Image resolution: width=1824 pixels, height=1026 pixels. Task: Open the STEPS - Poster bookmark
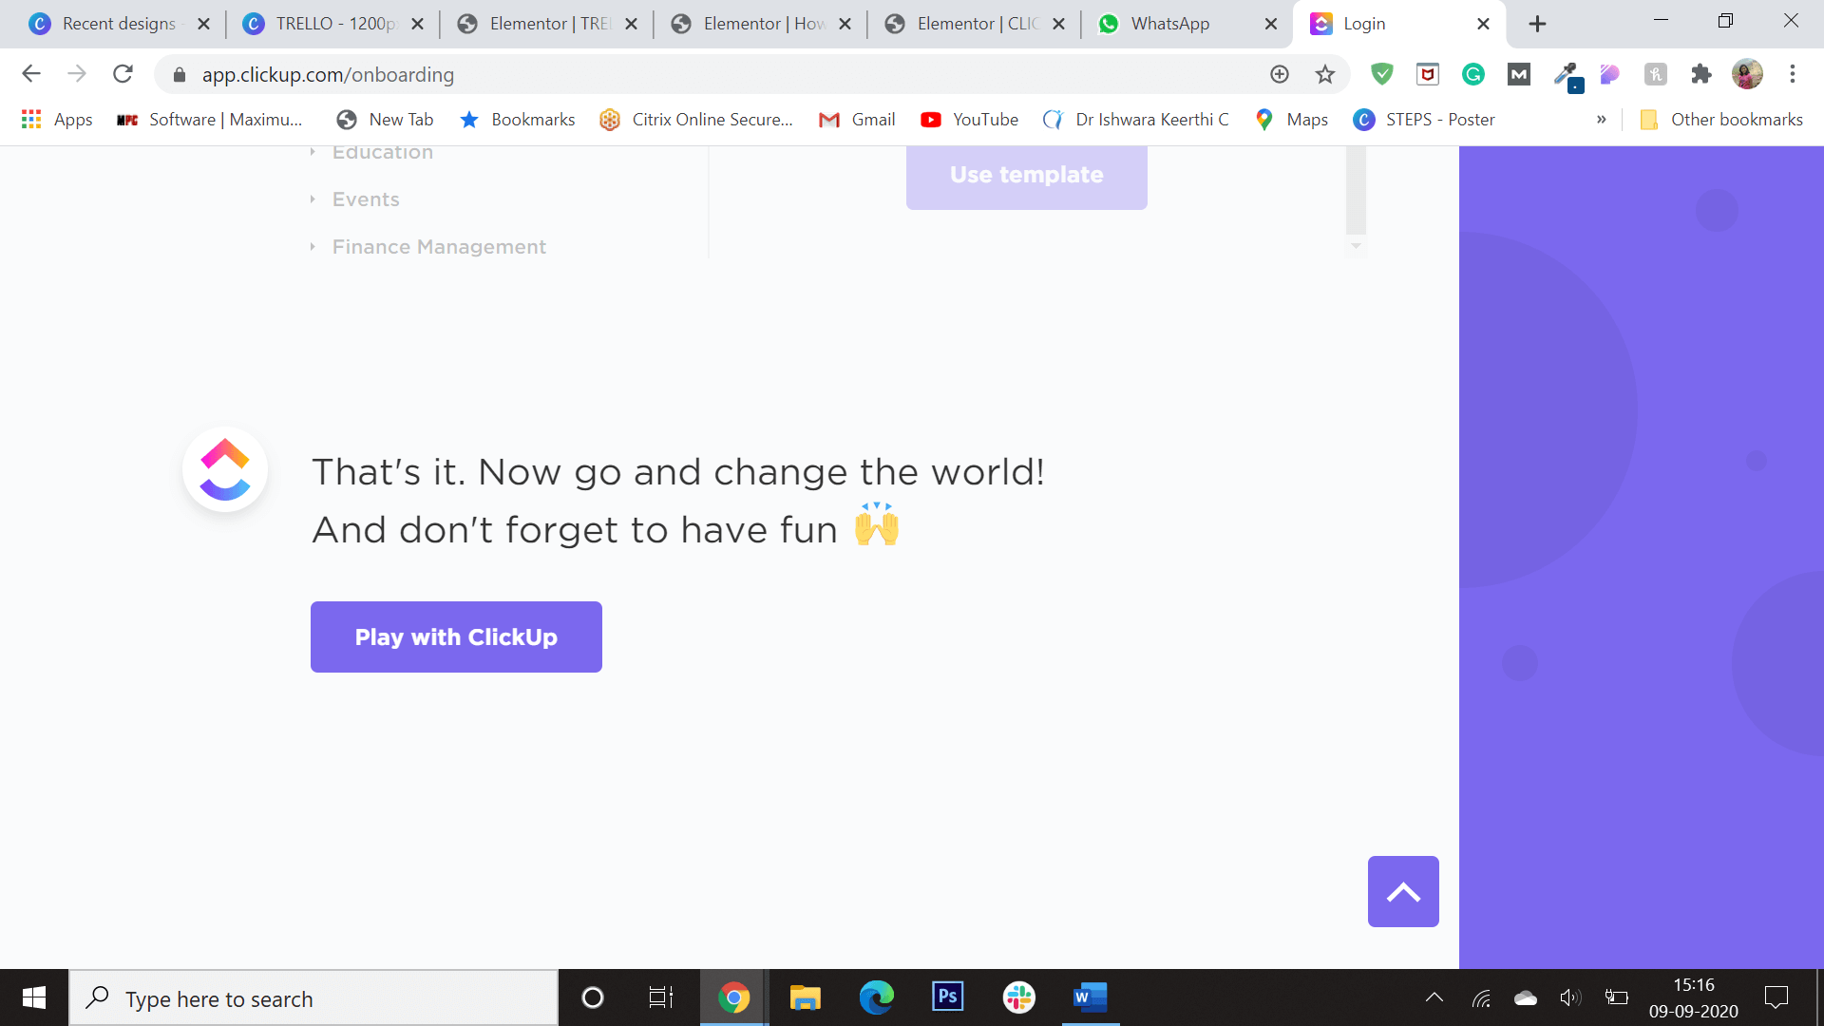coord(1424,120)
